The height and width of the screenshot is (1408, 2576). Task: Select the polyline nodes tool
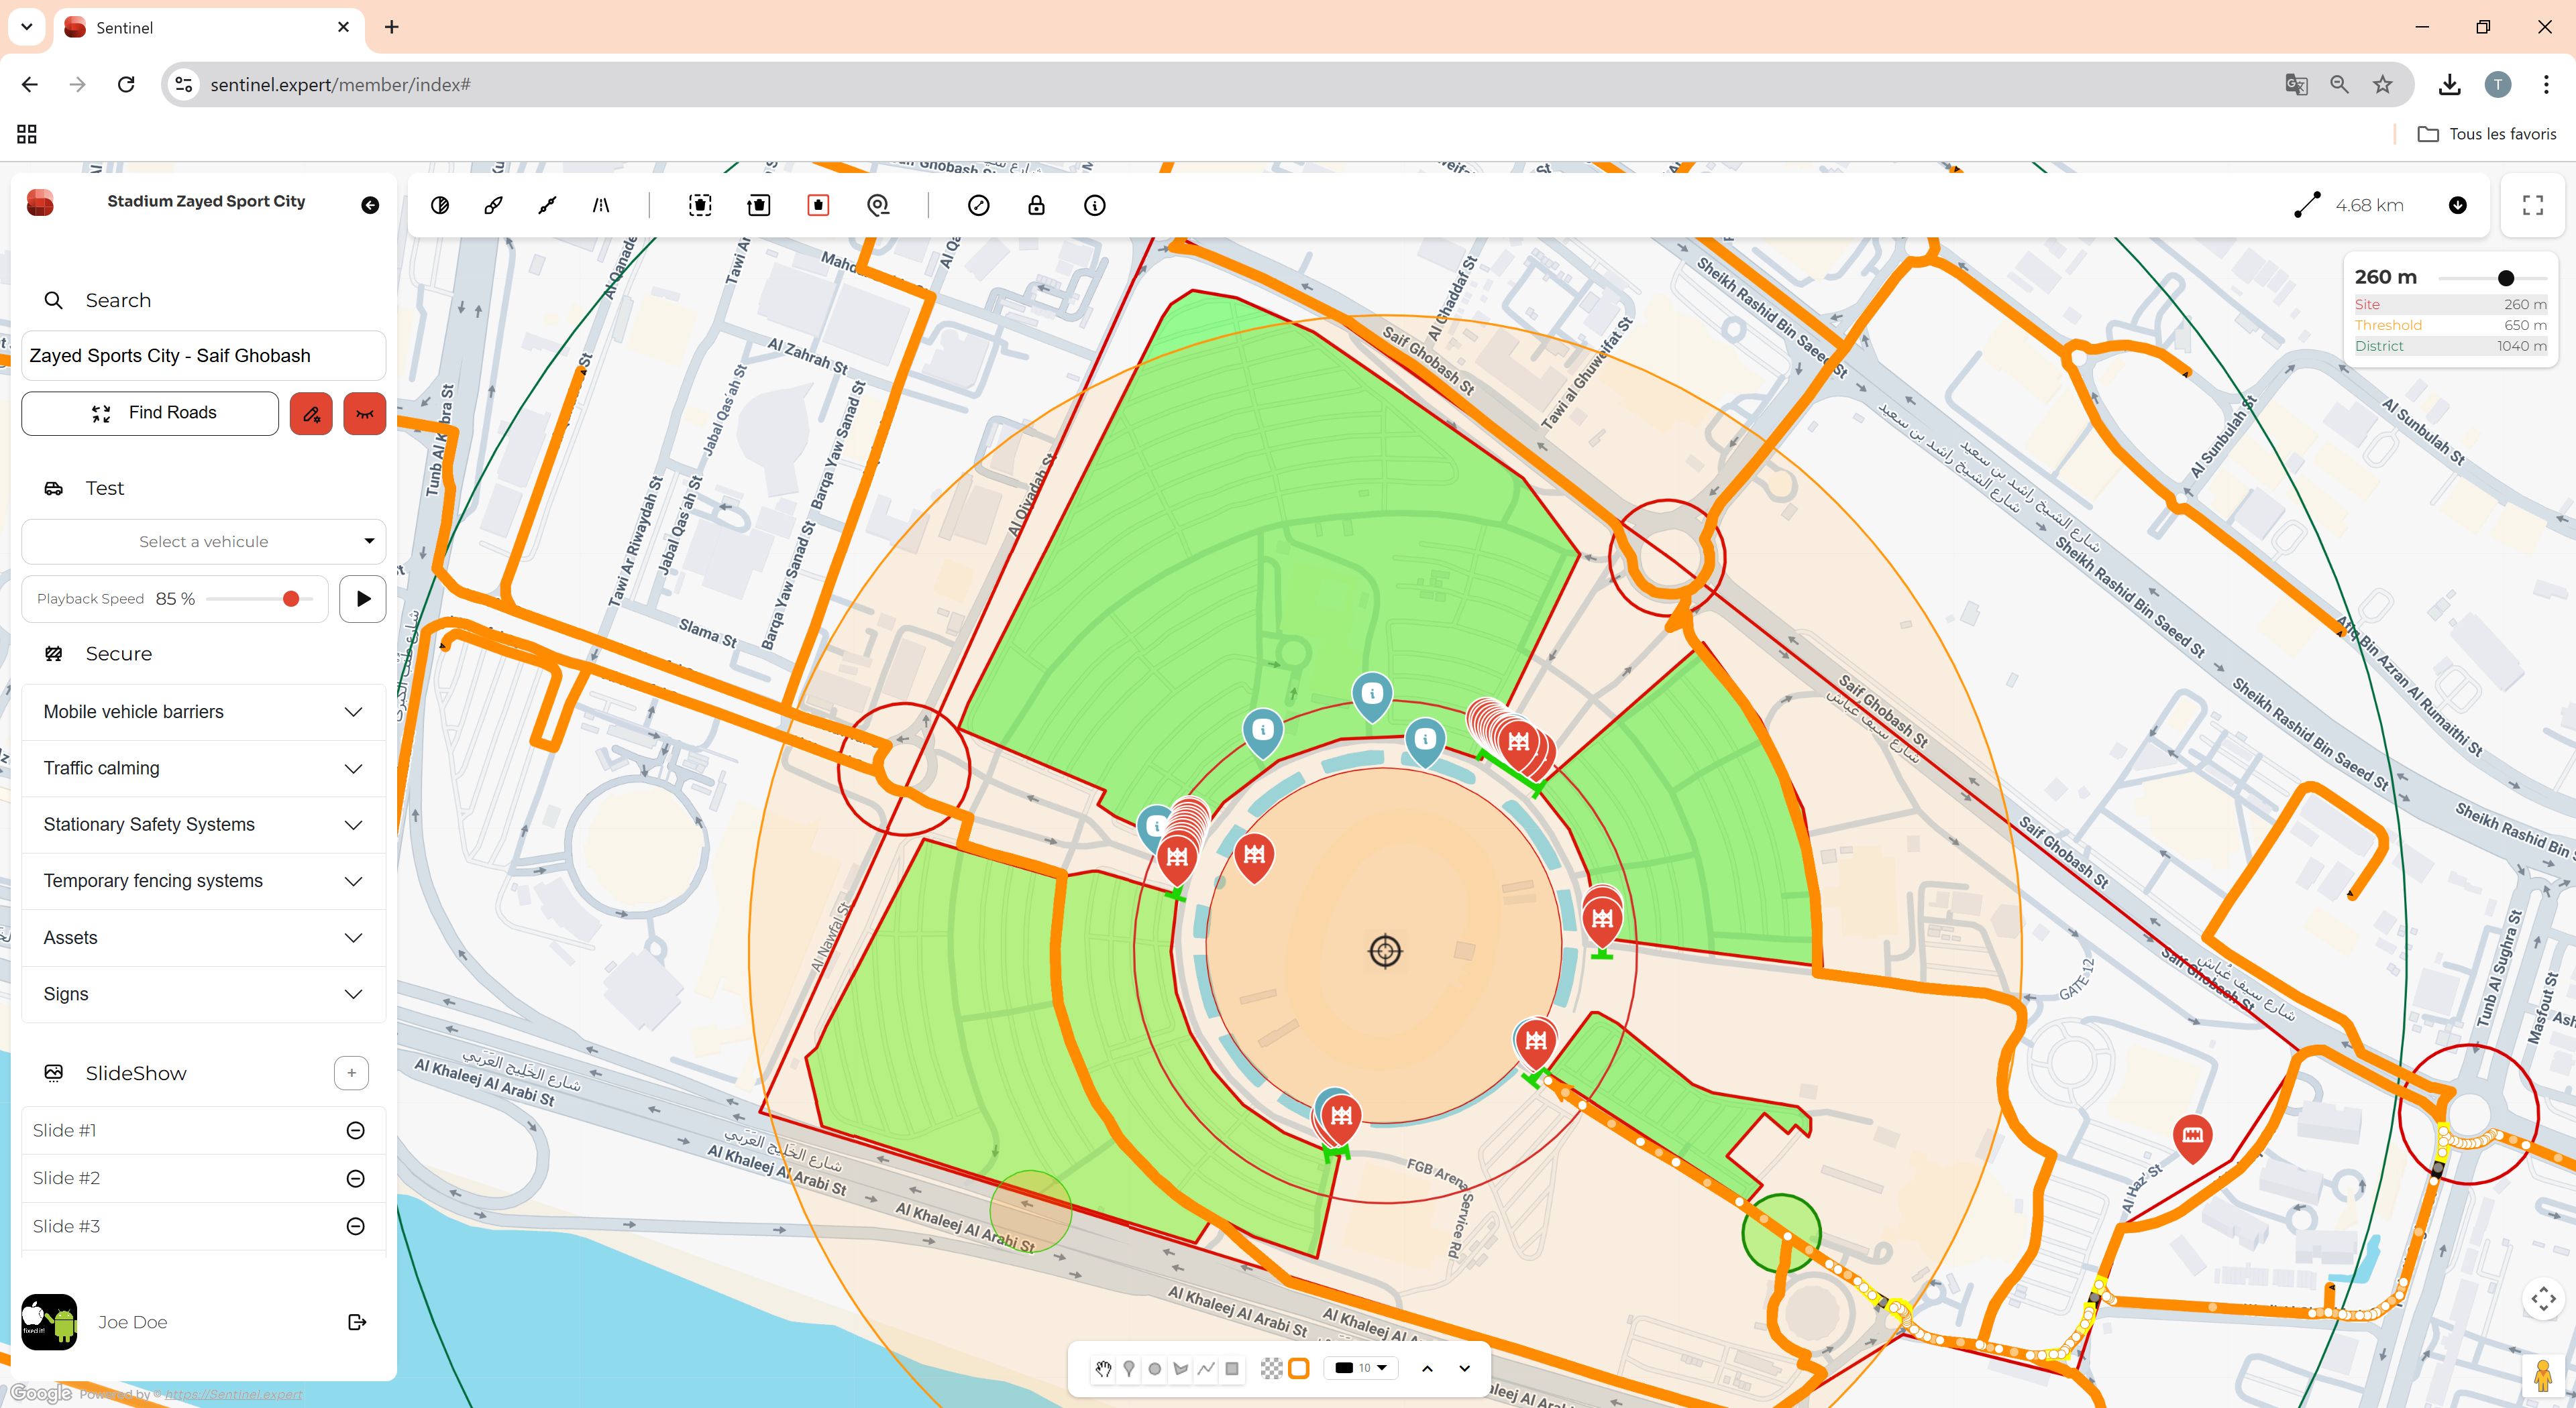[547, 205]
